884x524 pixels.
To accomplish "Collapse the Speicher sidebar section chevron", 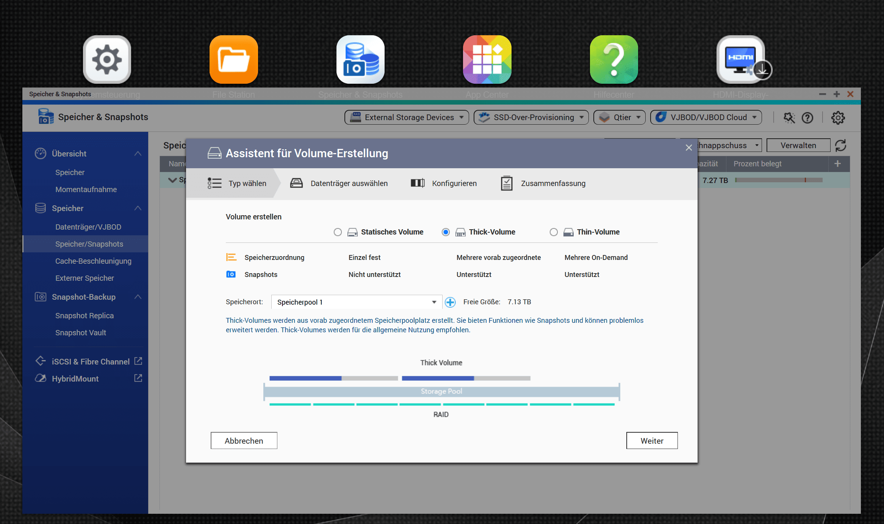I will (138, 208).
